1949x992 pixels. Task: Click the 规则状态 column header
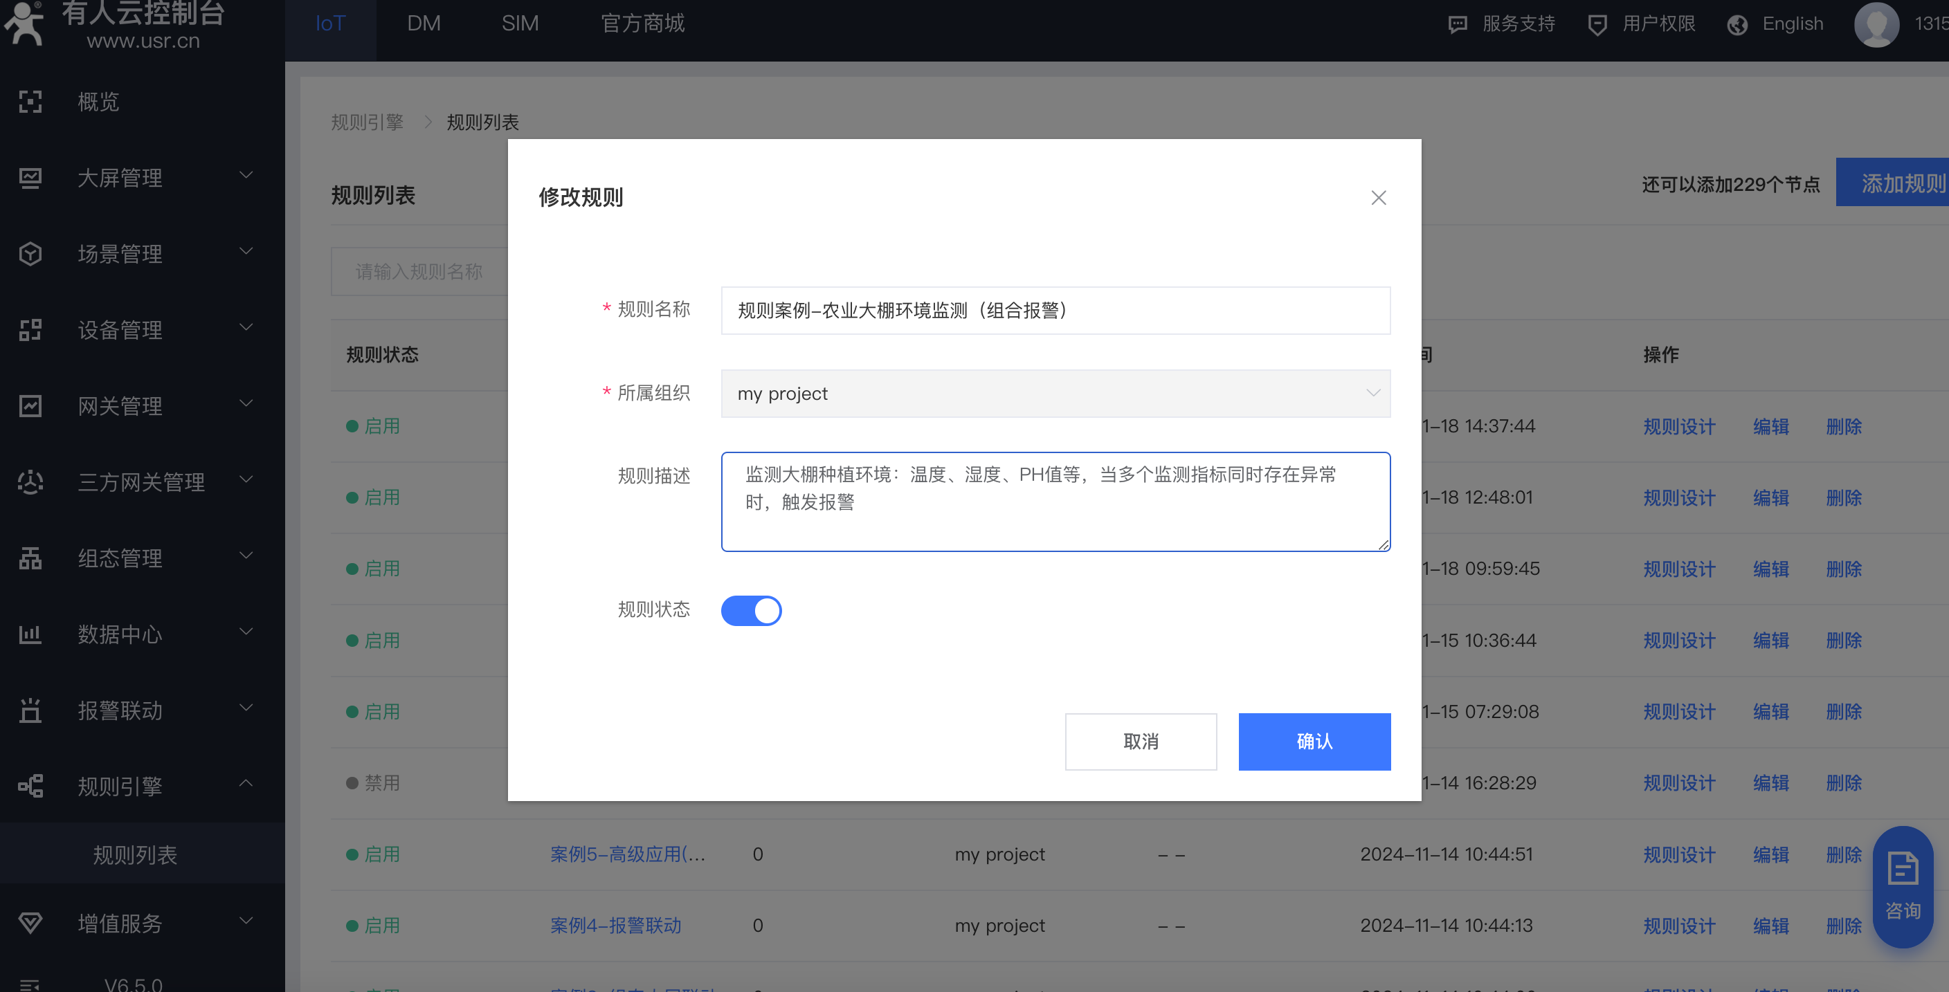(x=382, y=355)
